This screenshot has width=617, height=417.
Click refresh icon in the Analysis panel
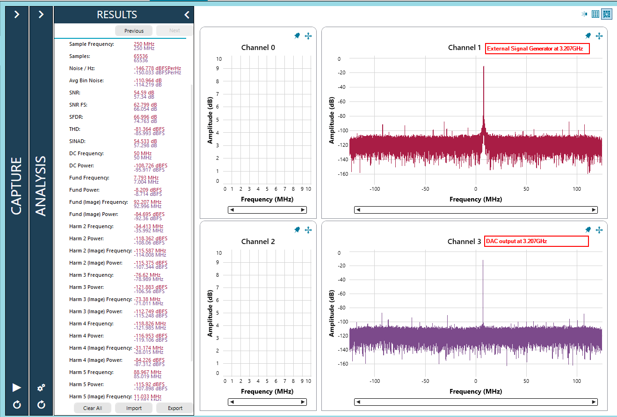click(41, 404)
